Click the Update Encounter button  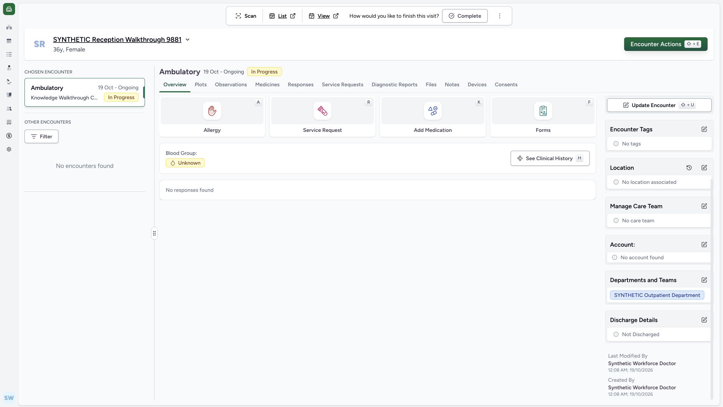(659, 105)
